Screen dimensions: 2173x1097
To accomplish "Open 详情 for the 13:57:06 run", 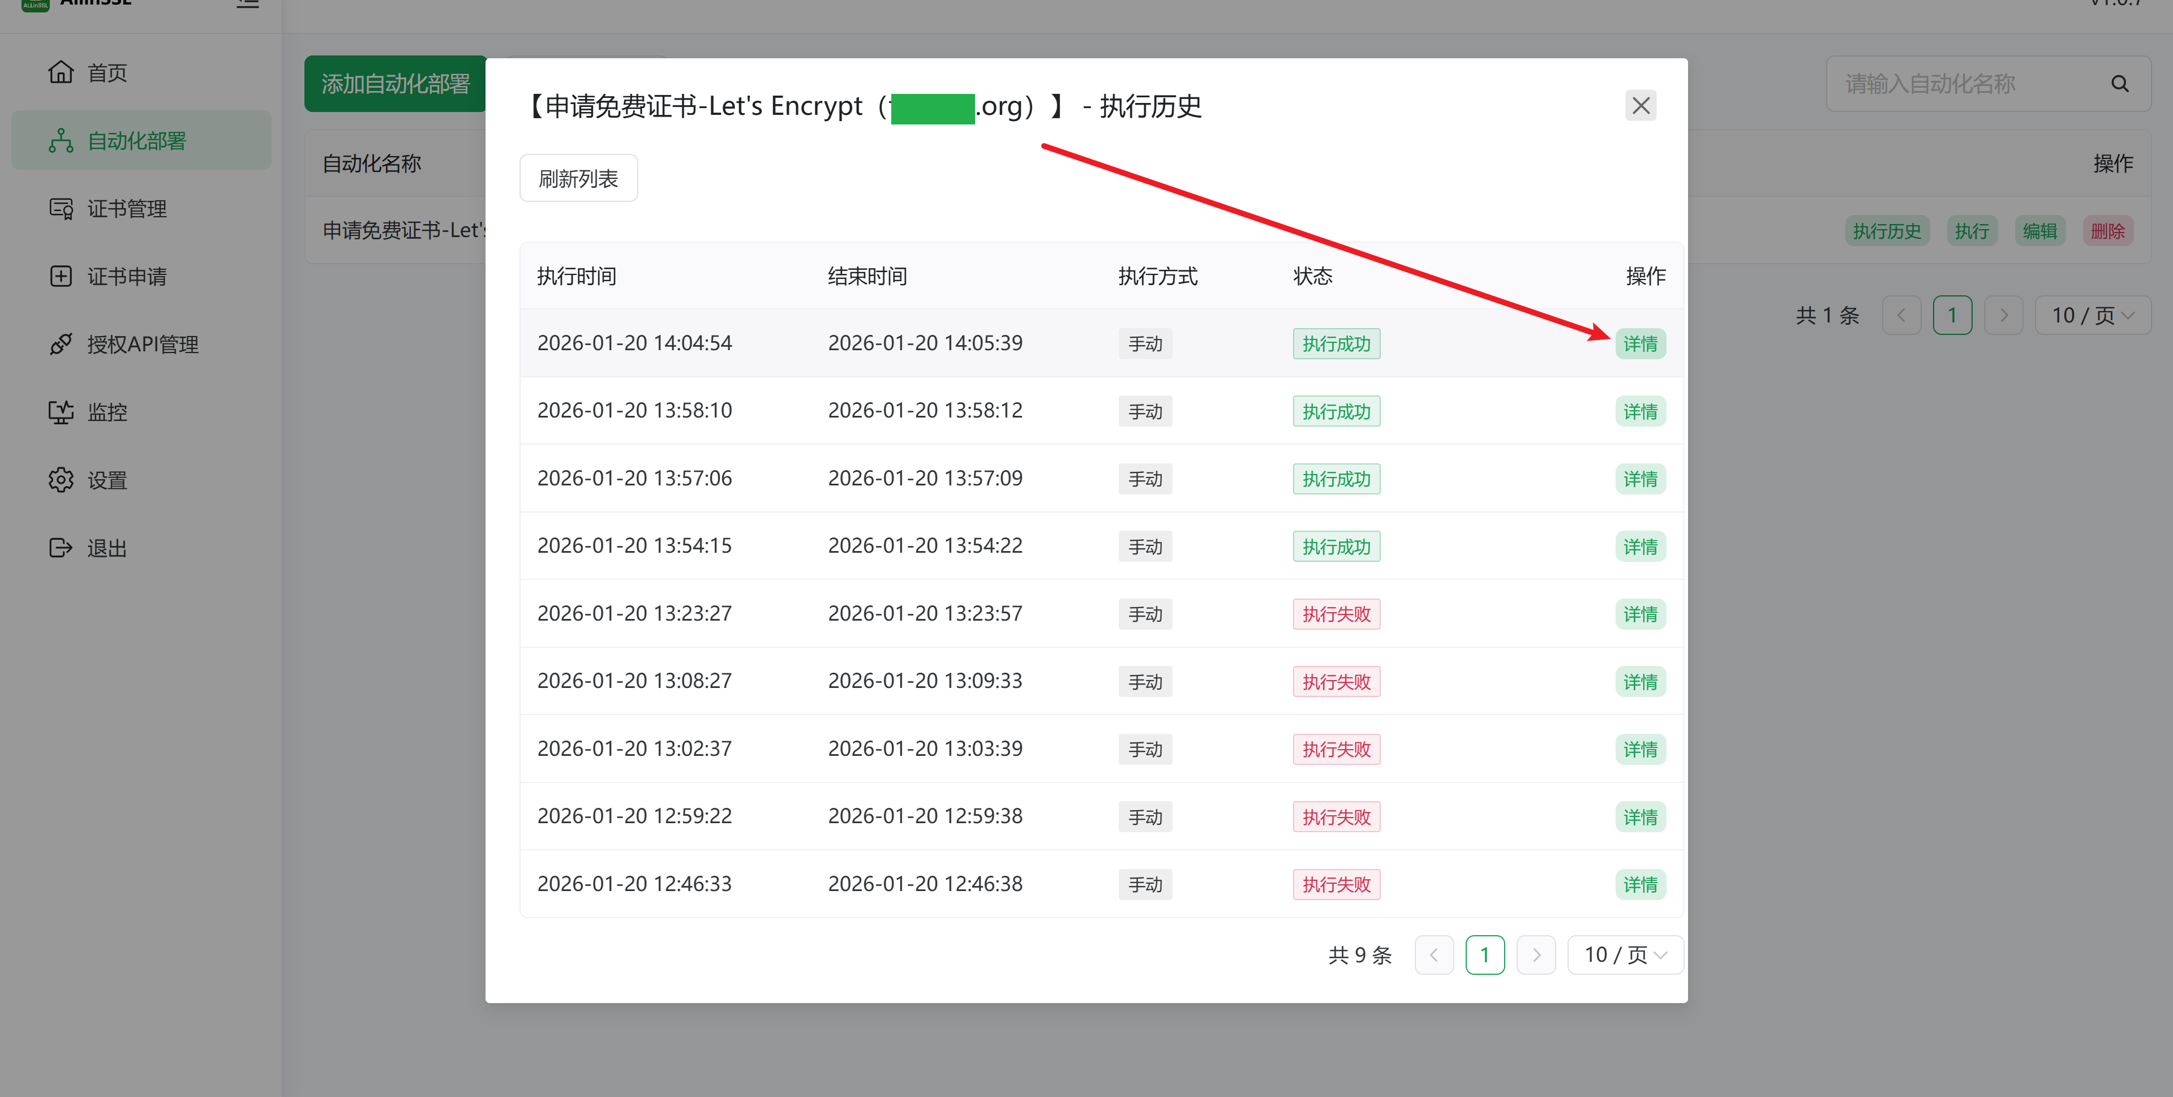I will tap(1640, 479).
